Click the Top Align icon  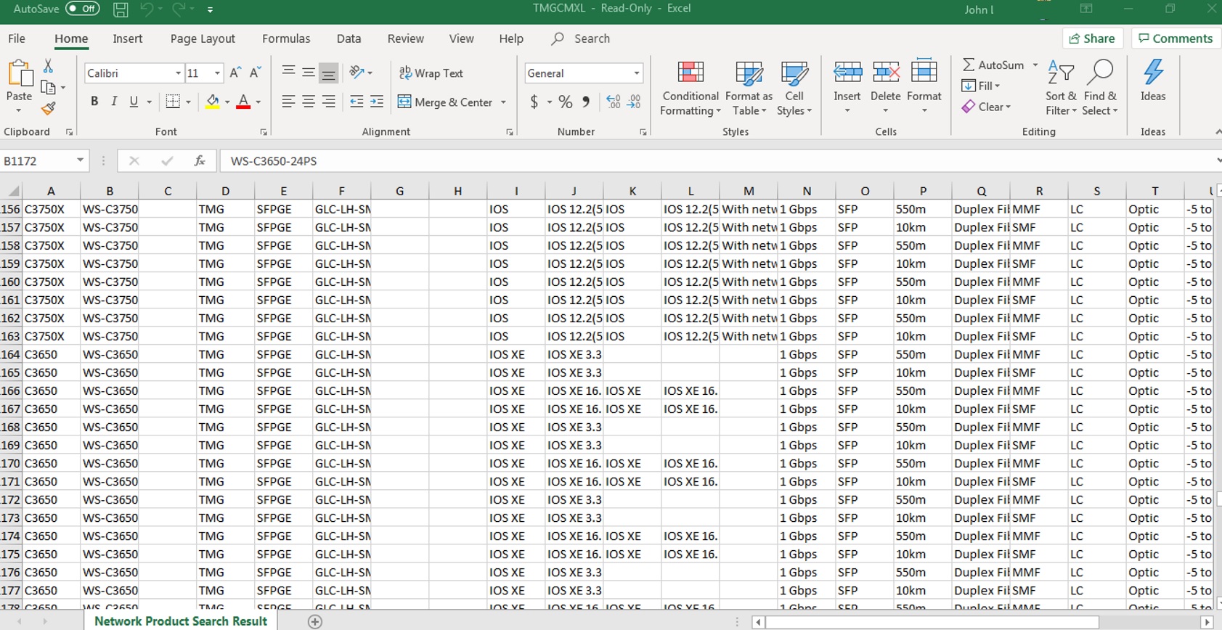coord(288,73)
